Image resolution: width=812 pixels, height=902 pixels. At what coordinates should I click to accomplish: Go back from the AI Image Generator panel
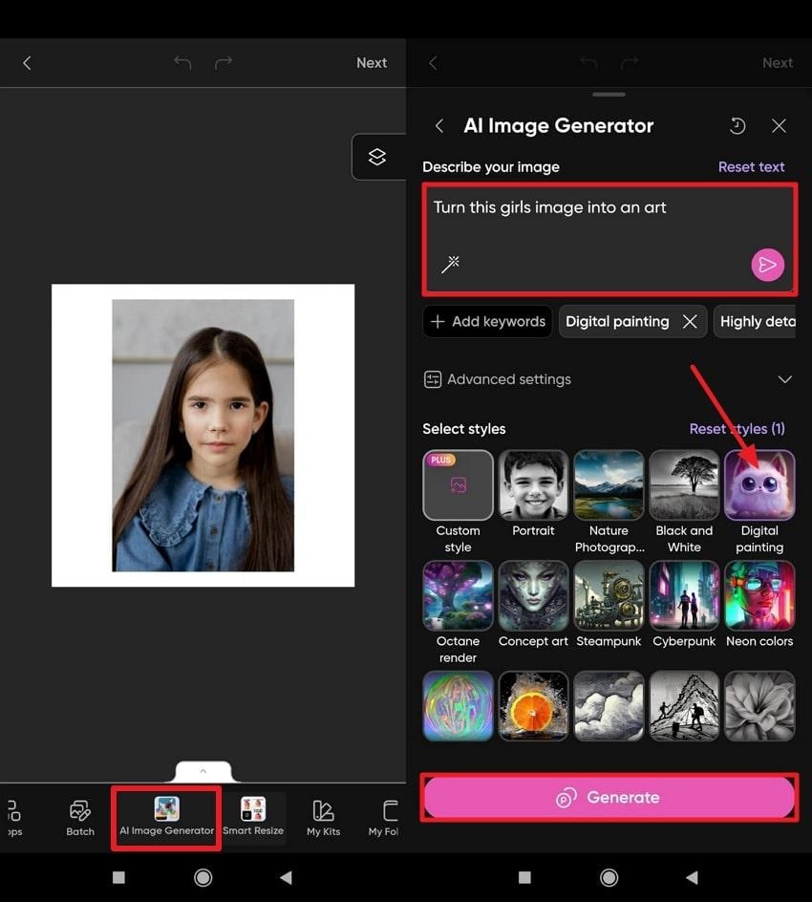click(439, 125)
